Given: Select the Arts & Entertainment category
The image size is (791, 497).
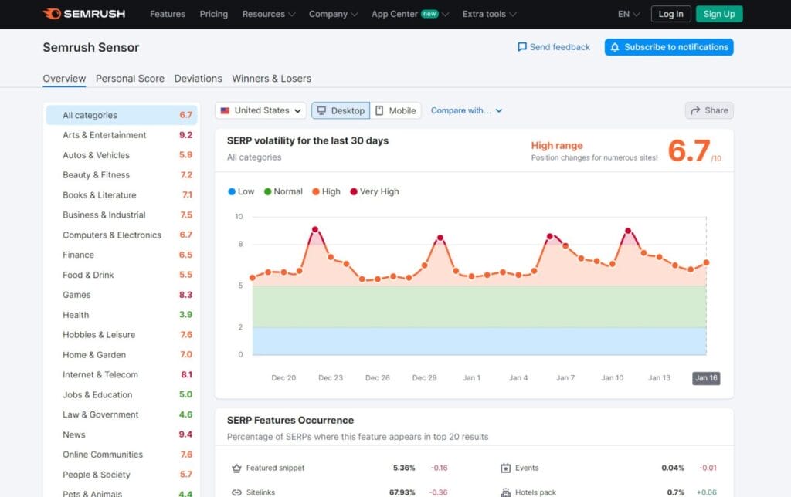Looking at the screenshot, I should point(121,135).
